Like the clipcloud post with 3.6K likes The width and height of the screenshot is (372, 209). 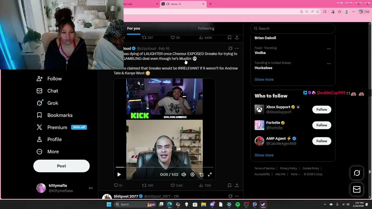point(172,185)
